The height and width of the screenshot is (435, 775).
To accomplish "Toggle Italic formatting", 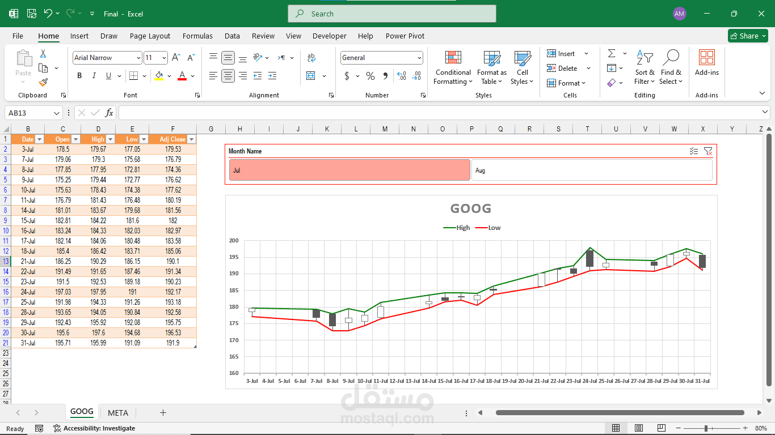I will point(94,76).
